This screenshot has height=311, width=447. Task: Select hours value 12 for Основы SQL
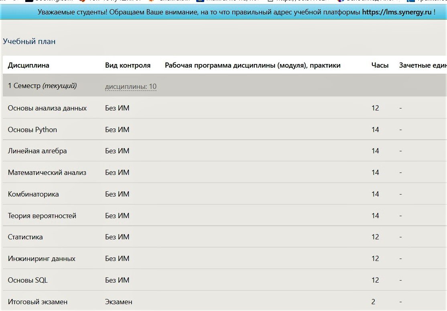(x=375, y=280)
